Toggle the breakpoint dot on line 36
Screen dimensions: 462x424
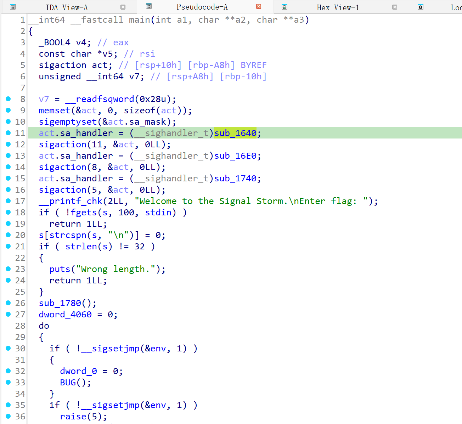(8, 416)
